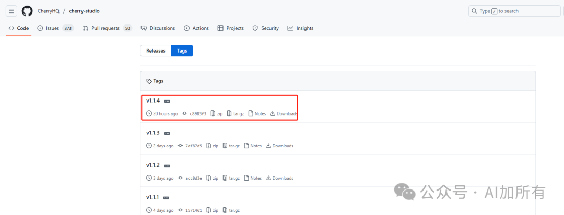This screenshot has width=564, height=215.
Task: Click the '20 hours ago' timestamp for v1.1.4
Action: (162, 113)
